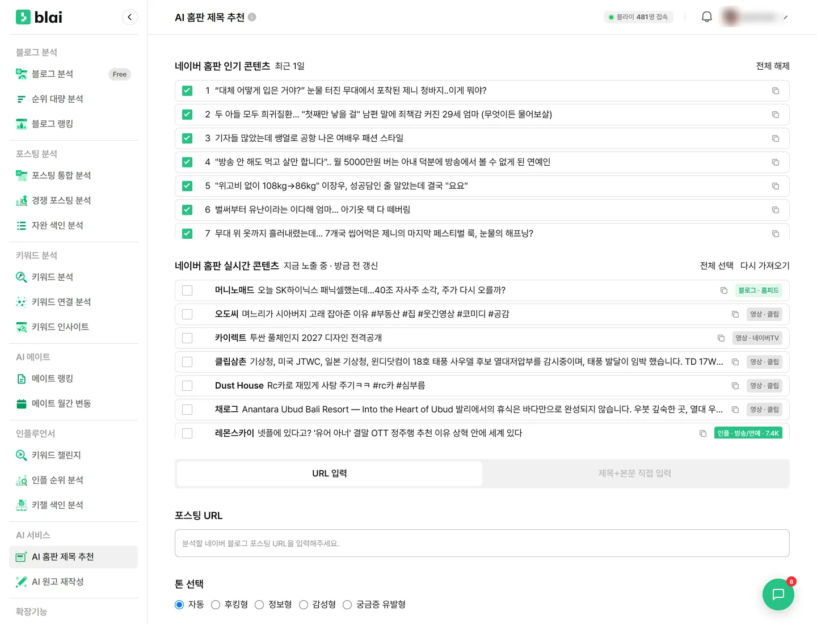Click the info icon next to AI 홈판 제목 추천
Image resolution: width=817 pixels, height=624 pixels.
(x=252, y=17)
